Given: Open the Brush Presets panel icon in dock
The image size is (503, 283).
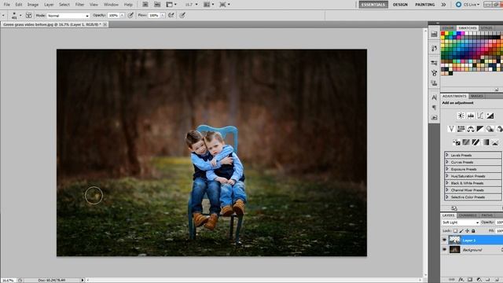Looking at the screenshot, I should tap(434, 63).
